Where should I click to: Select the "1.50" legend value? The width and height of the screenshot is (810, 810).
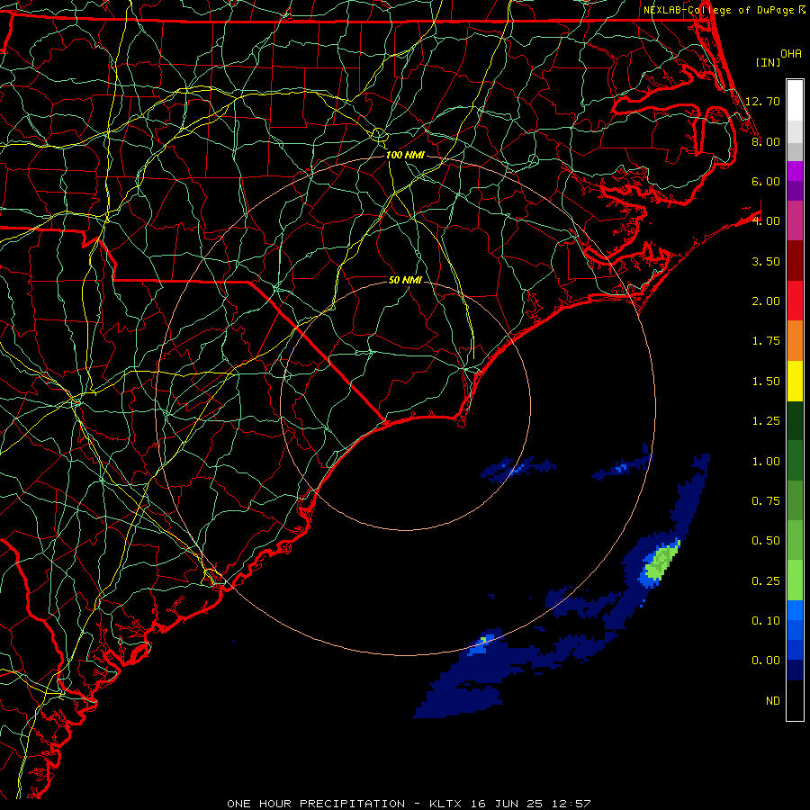766,382
